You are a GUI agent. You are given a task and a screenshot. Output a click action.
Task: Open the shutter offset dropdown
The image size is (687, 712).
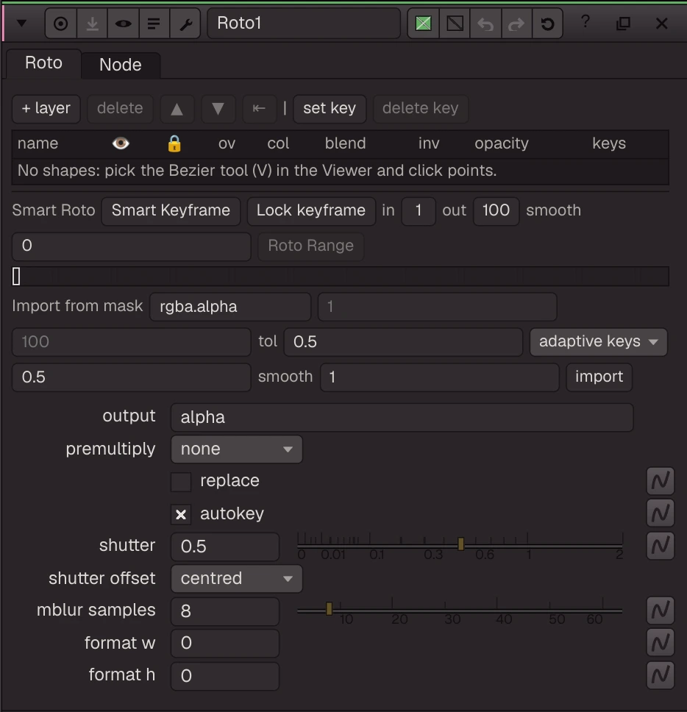coord(237,579)
